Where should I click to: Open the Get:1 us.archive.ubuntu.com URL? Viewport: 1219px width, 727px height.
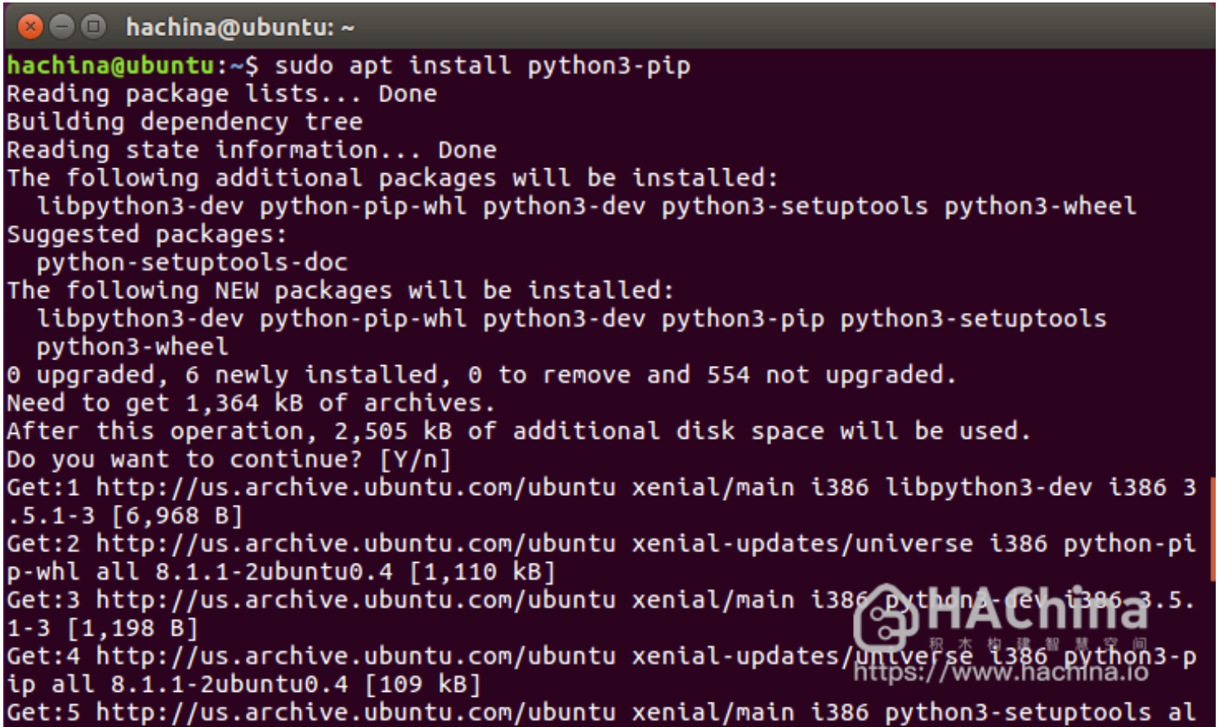point(355,488)
